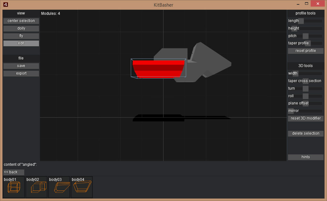Image resolution: width=327 pixels, height=201 pixels.
Task: Export the model
Action: tap(21, 74)
